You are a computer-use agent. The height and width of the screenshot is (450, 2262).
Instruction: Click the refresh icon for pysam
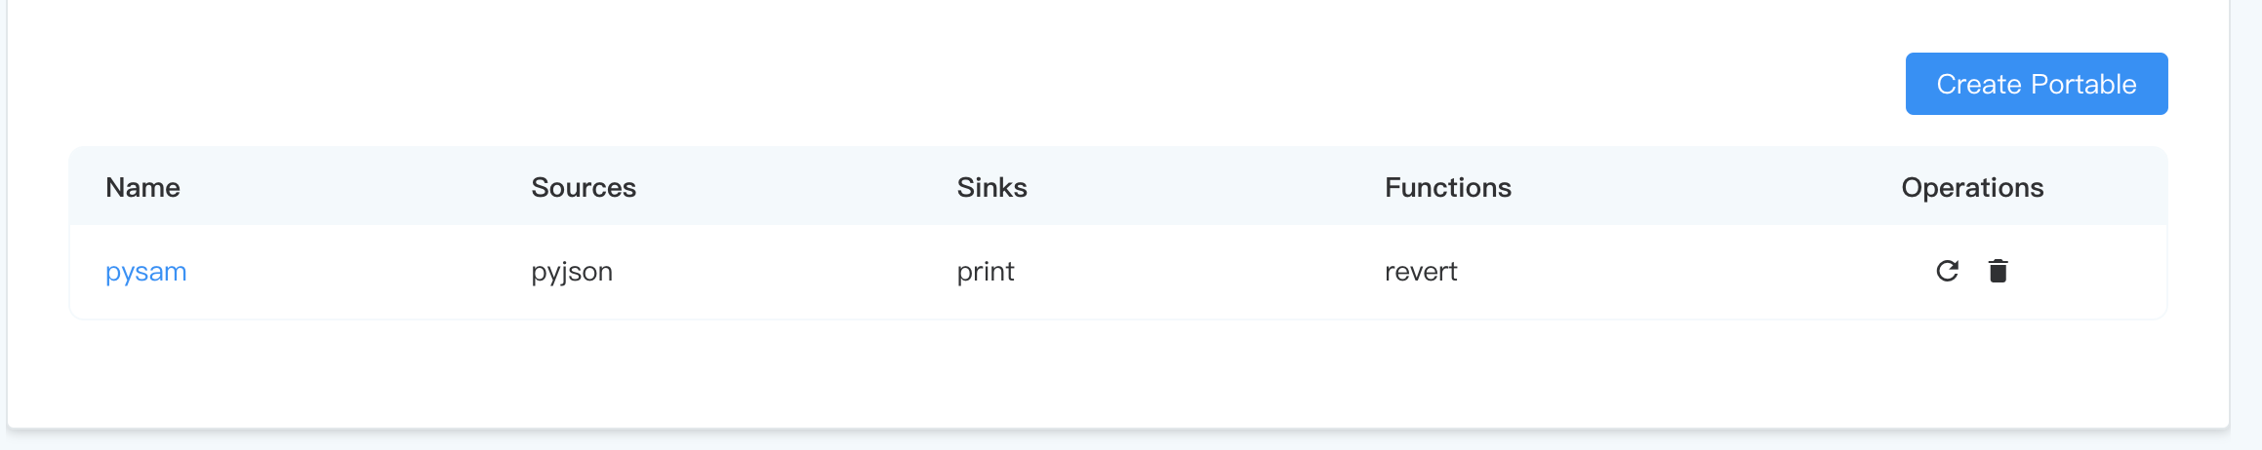pyautogui.click(x=1947, y=271)
